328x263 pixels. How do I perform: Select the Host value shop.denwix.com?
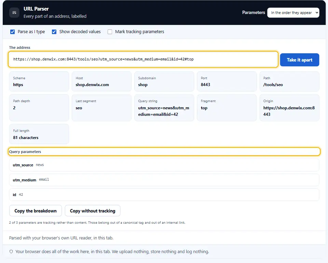[x=92, y=85]
